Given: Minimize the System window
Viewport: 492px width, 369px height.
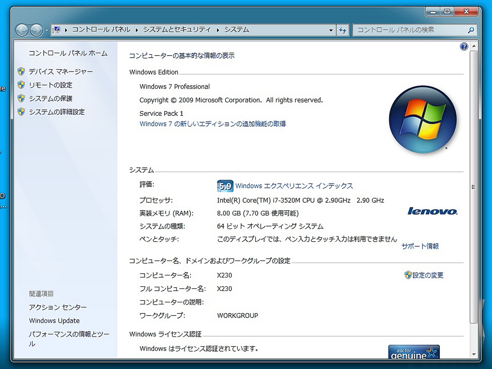Looking at the screenshot, I should [433, 11].
